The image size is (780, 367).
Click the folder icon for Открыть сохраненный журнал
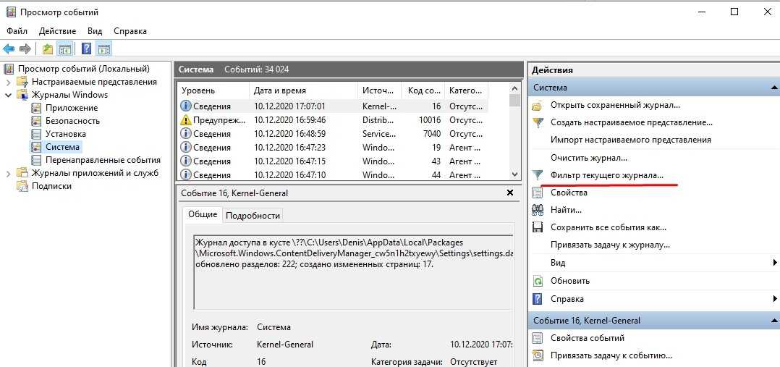coord(538,106)
